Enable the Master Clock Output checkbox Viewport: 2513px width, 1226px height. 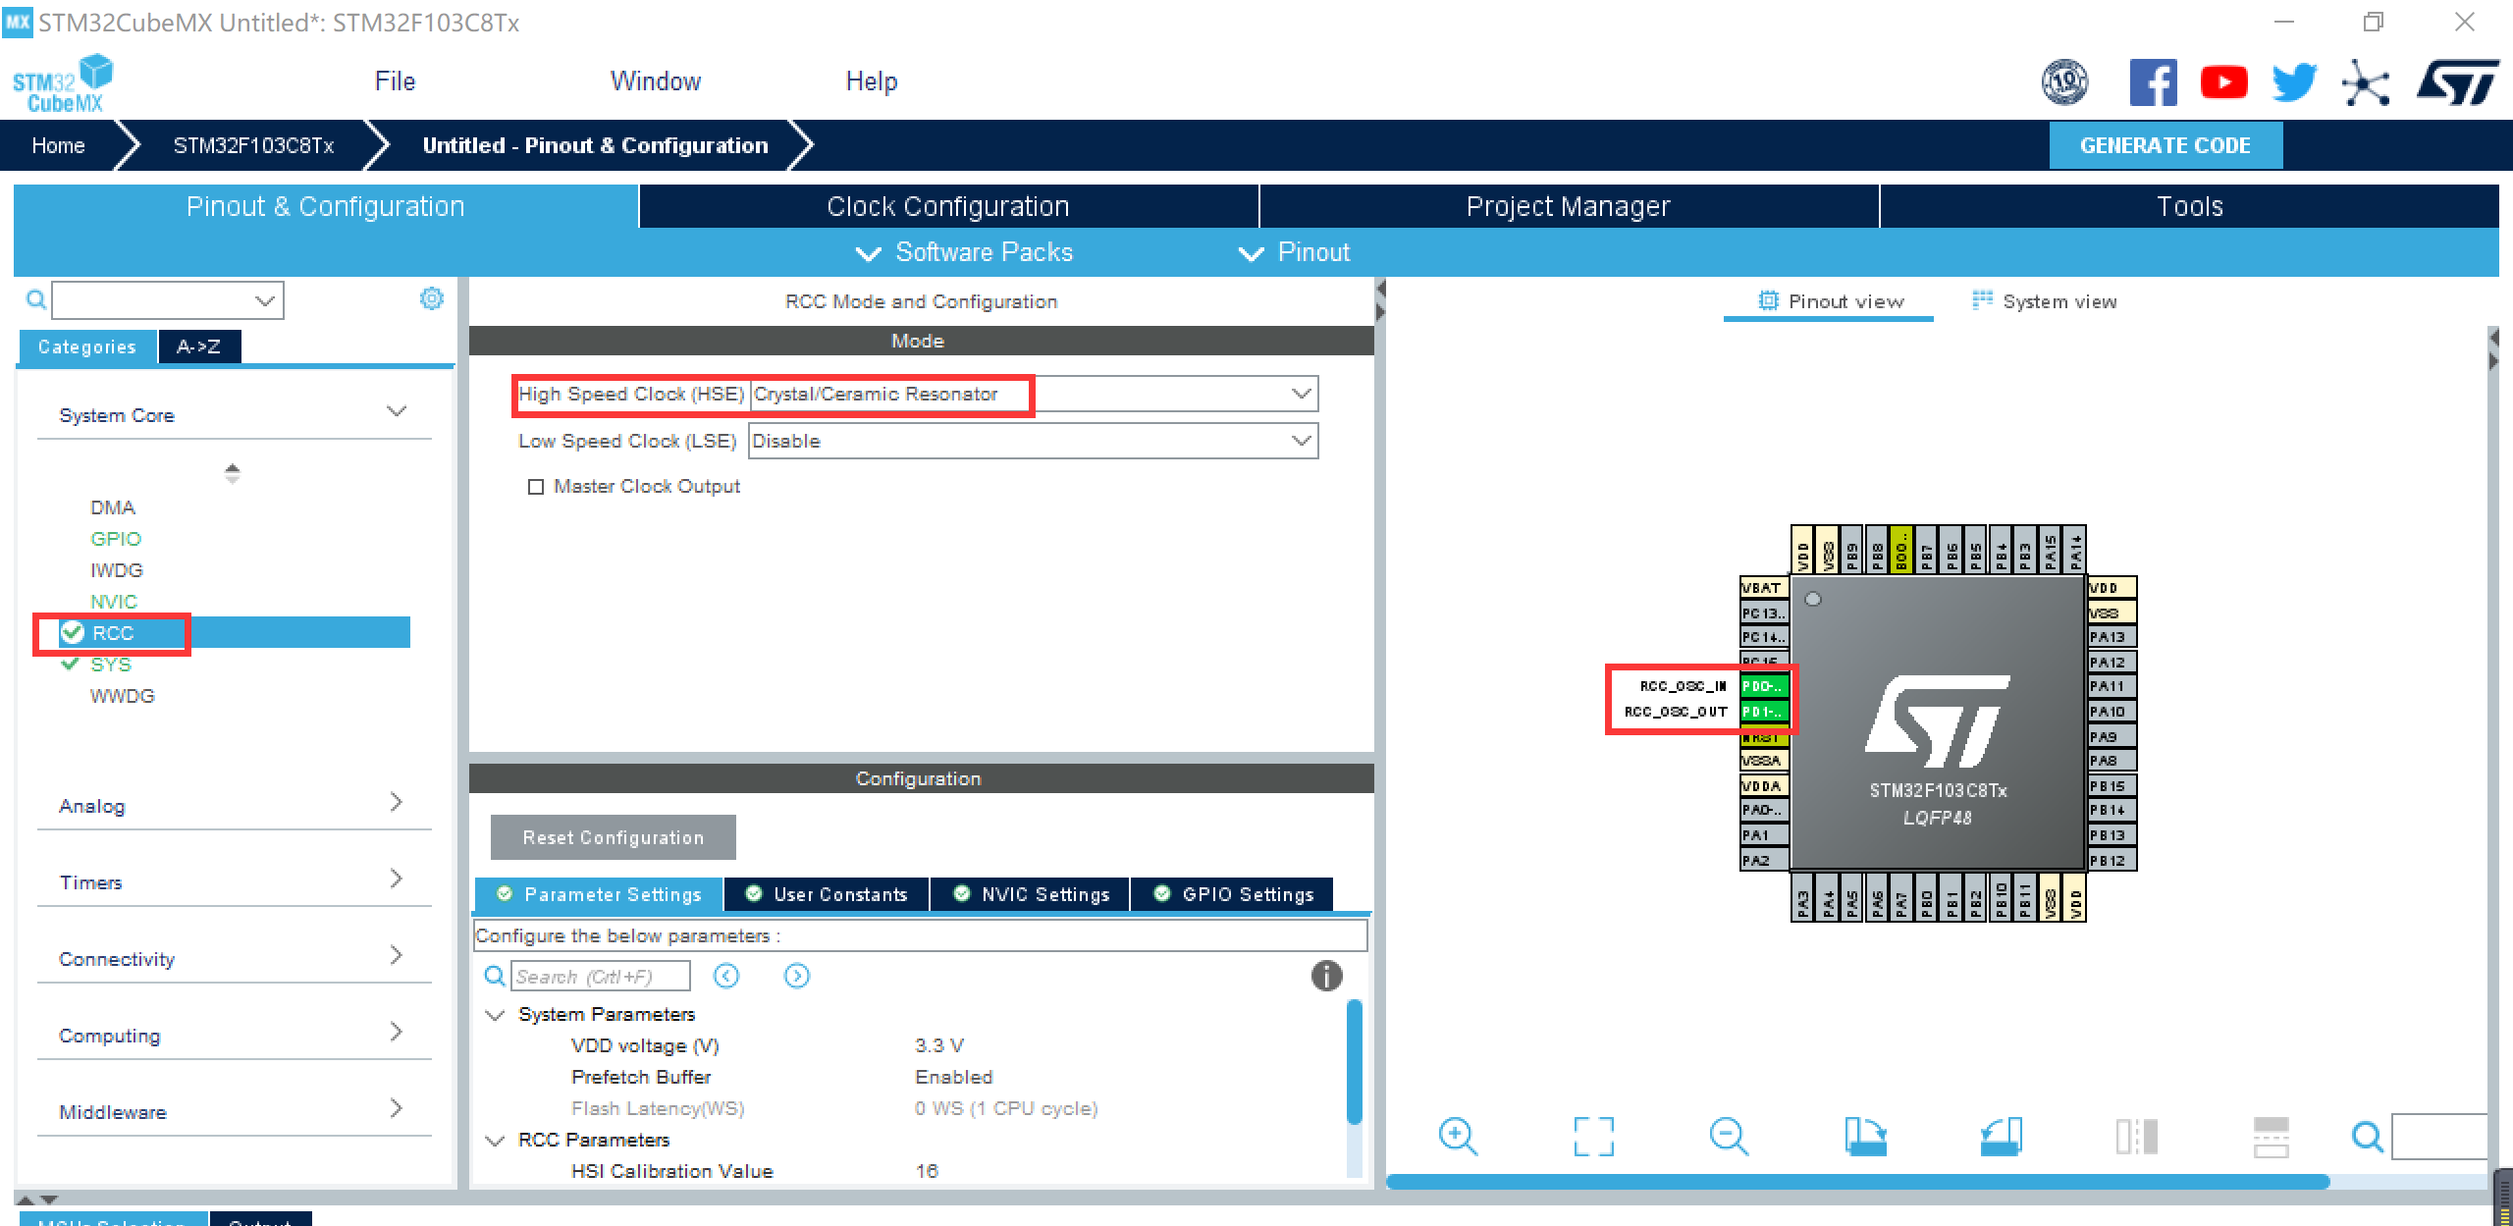pos(536,487)
